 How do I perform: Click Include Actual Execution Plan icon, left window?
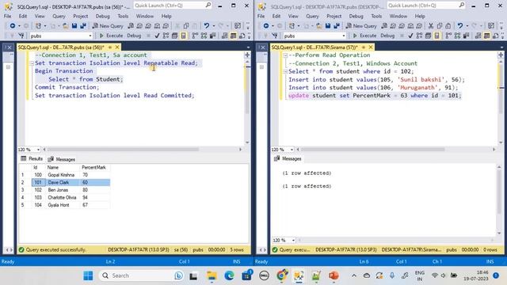click(195, 36)
